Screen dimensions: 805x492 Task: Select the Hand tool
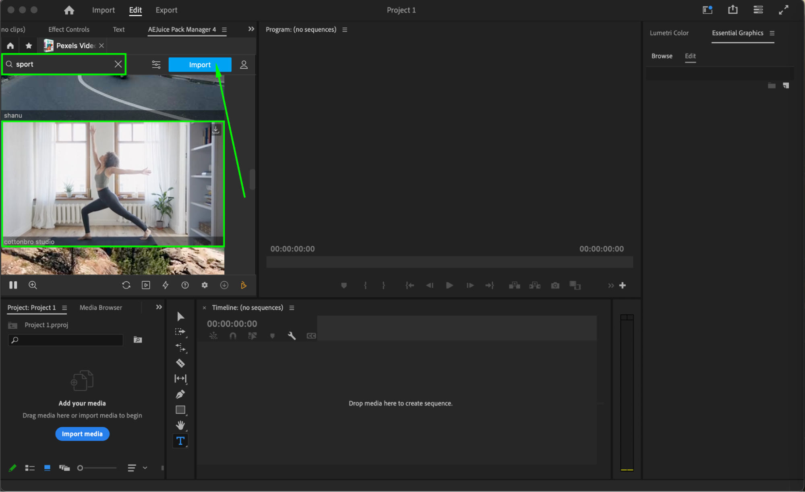click(180, 425)
